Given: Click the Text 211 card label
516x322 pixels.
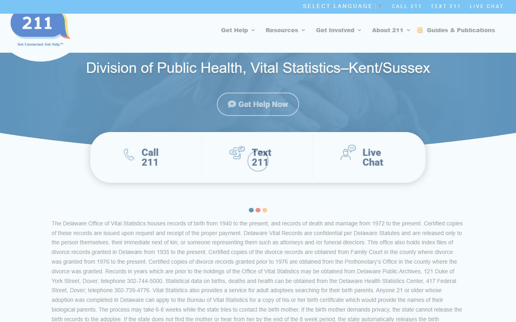Looking at the screenshot, I should [262, 157].
